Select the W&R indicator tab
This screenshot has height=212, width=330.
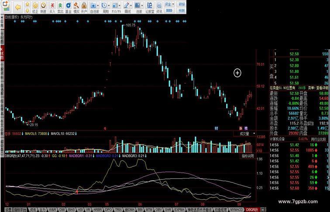[52, 210]
